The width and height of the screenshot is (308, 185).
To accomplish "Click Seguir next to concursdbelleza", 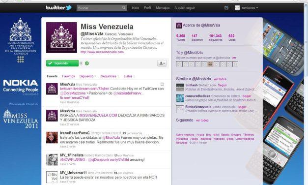I will [247, 96].
